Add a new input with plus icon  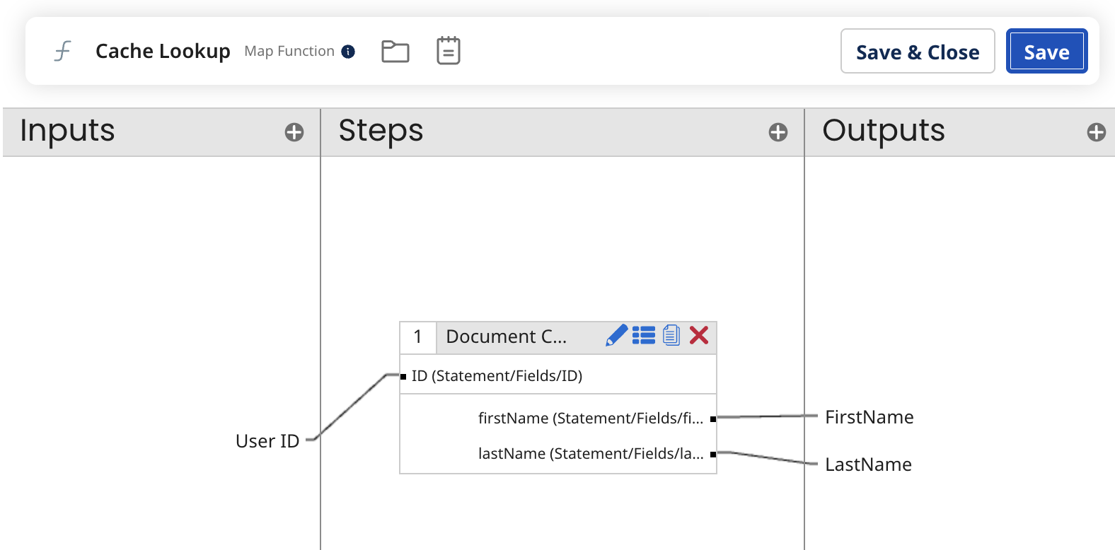(x=294, y=132)
